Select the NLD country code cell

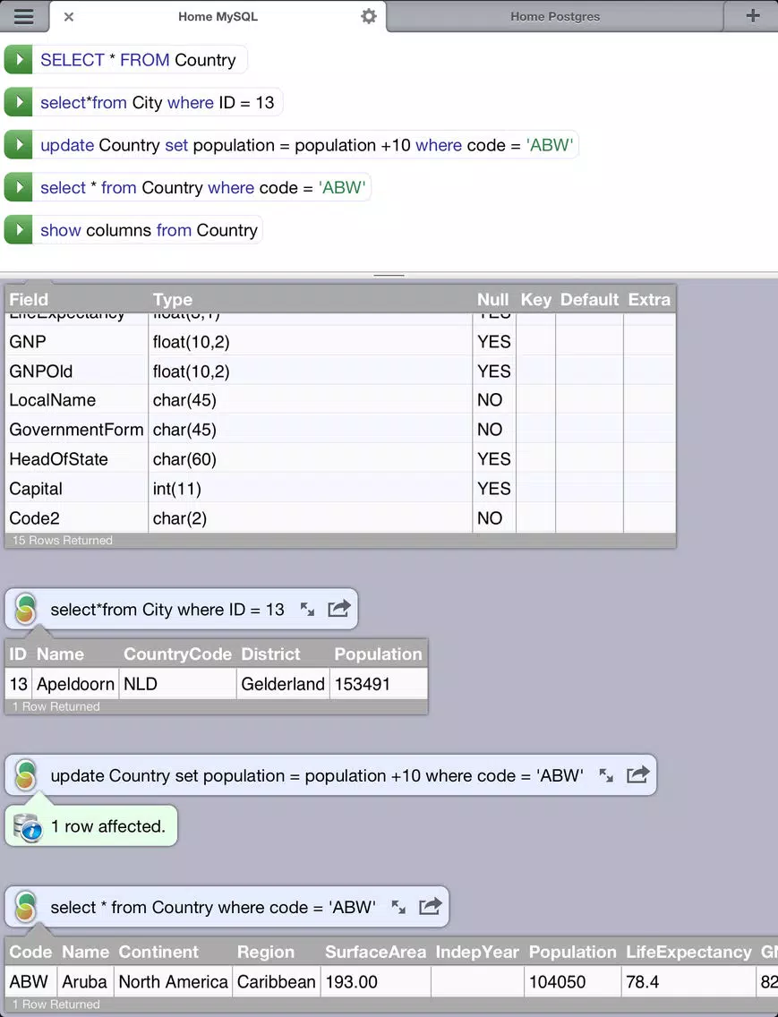[x=177, y=684]
